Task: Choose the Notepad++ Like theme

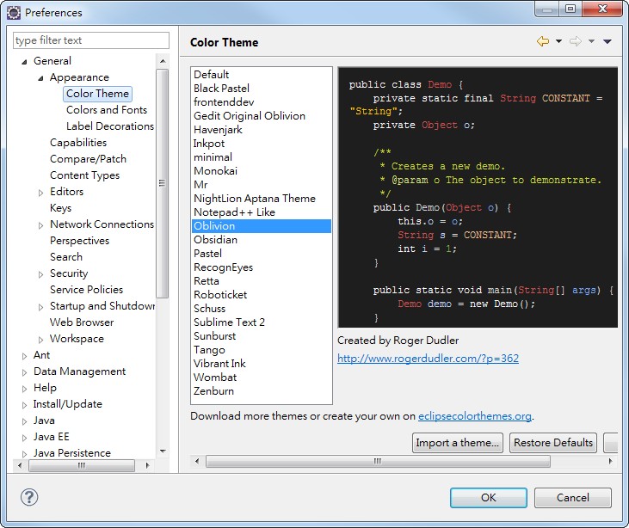Action: 262,212
